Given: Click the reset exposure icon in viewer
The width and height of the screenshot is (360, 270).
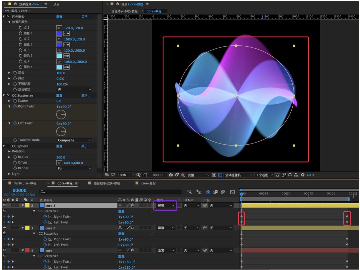Looking at the screenshot, I should (303, 175).
